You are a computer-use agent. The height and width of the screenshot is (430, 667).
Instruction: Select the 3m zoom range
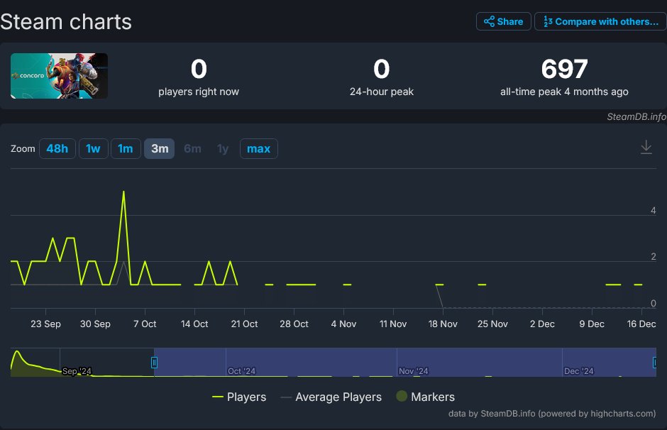click(x=160, y=148)
